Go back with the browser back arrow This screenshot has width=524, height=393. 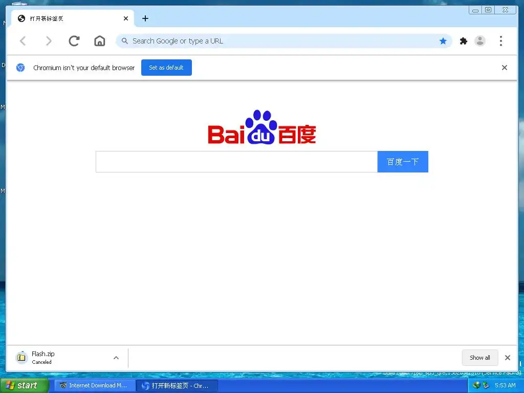point(23,41)
